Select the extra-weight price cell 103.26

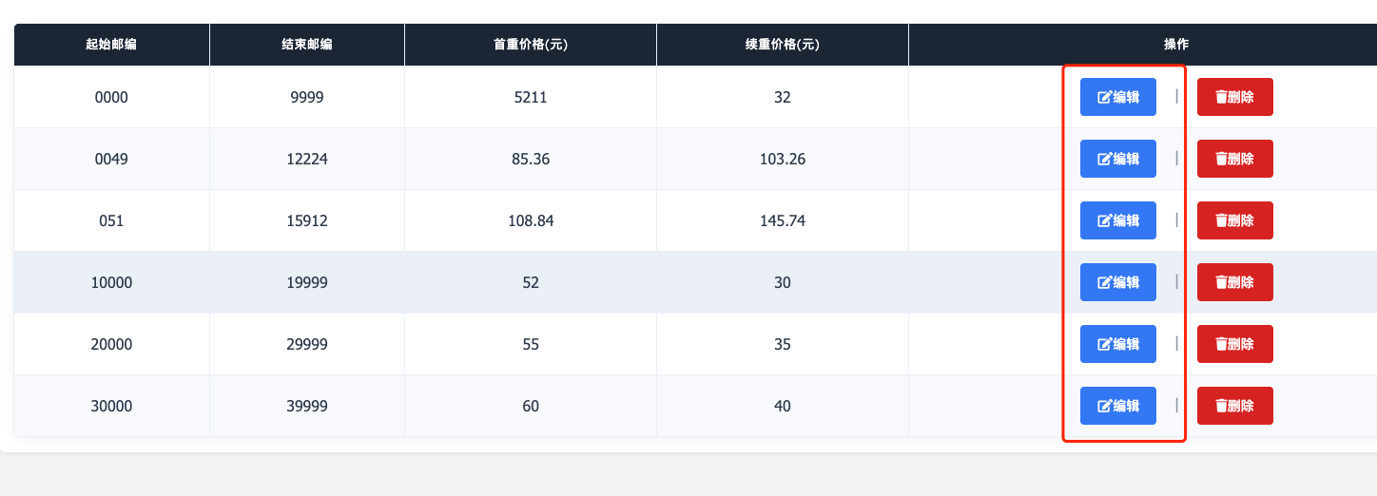pyautogui.click(x=783, y=159)
